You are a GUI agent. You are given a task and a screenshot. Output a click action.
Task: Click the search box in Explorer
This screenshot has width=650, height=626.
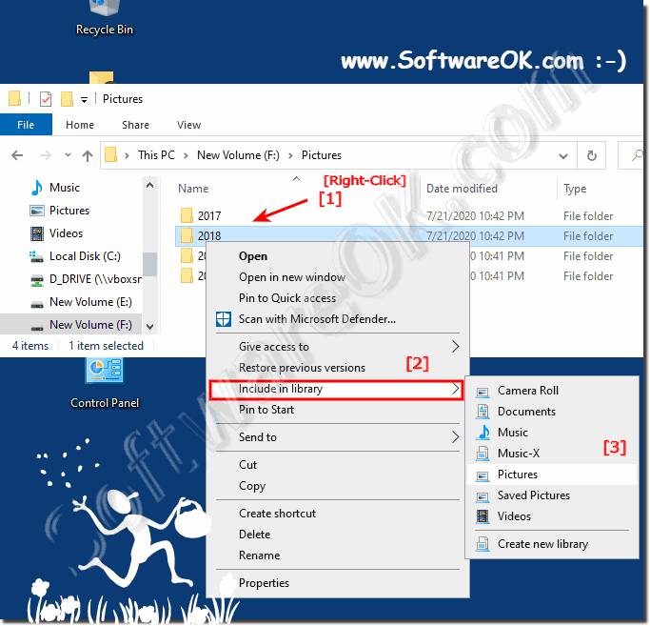pos(632,155)
